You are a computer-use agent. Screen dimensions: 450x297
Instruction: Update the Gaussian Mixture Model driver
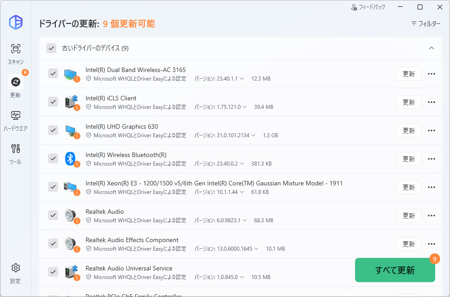[409, 187]
